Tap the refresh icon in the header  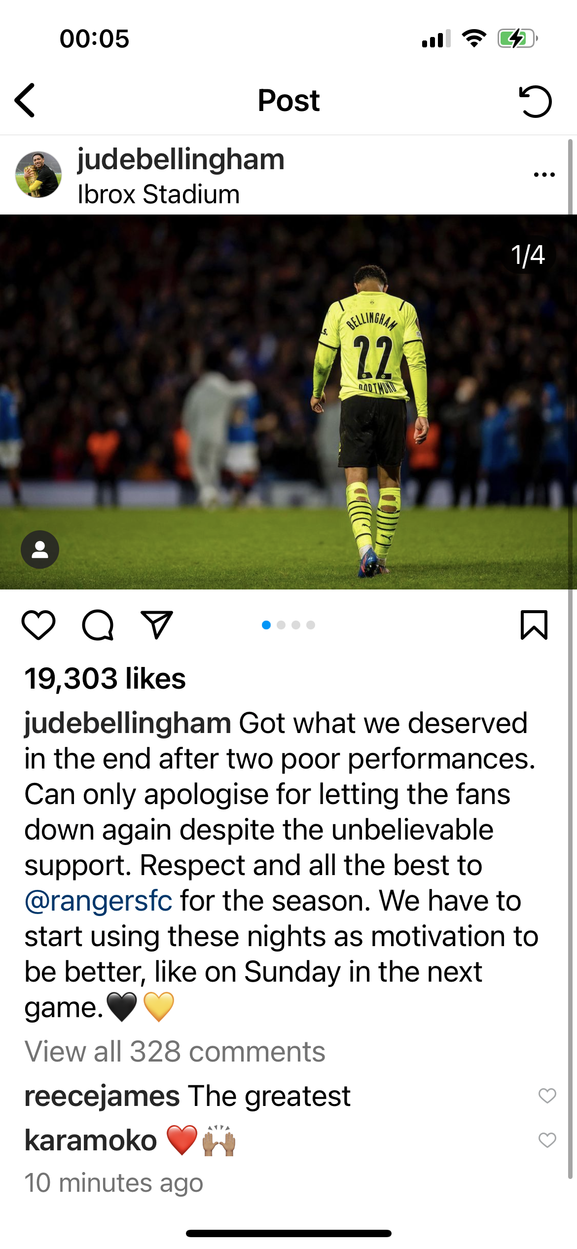click(535, 101)
